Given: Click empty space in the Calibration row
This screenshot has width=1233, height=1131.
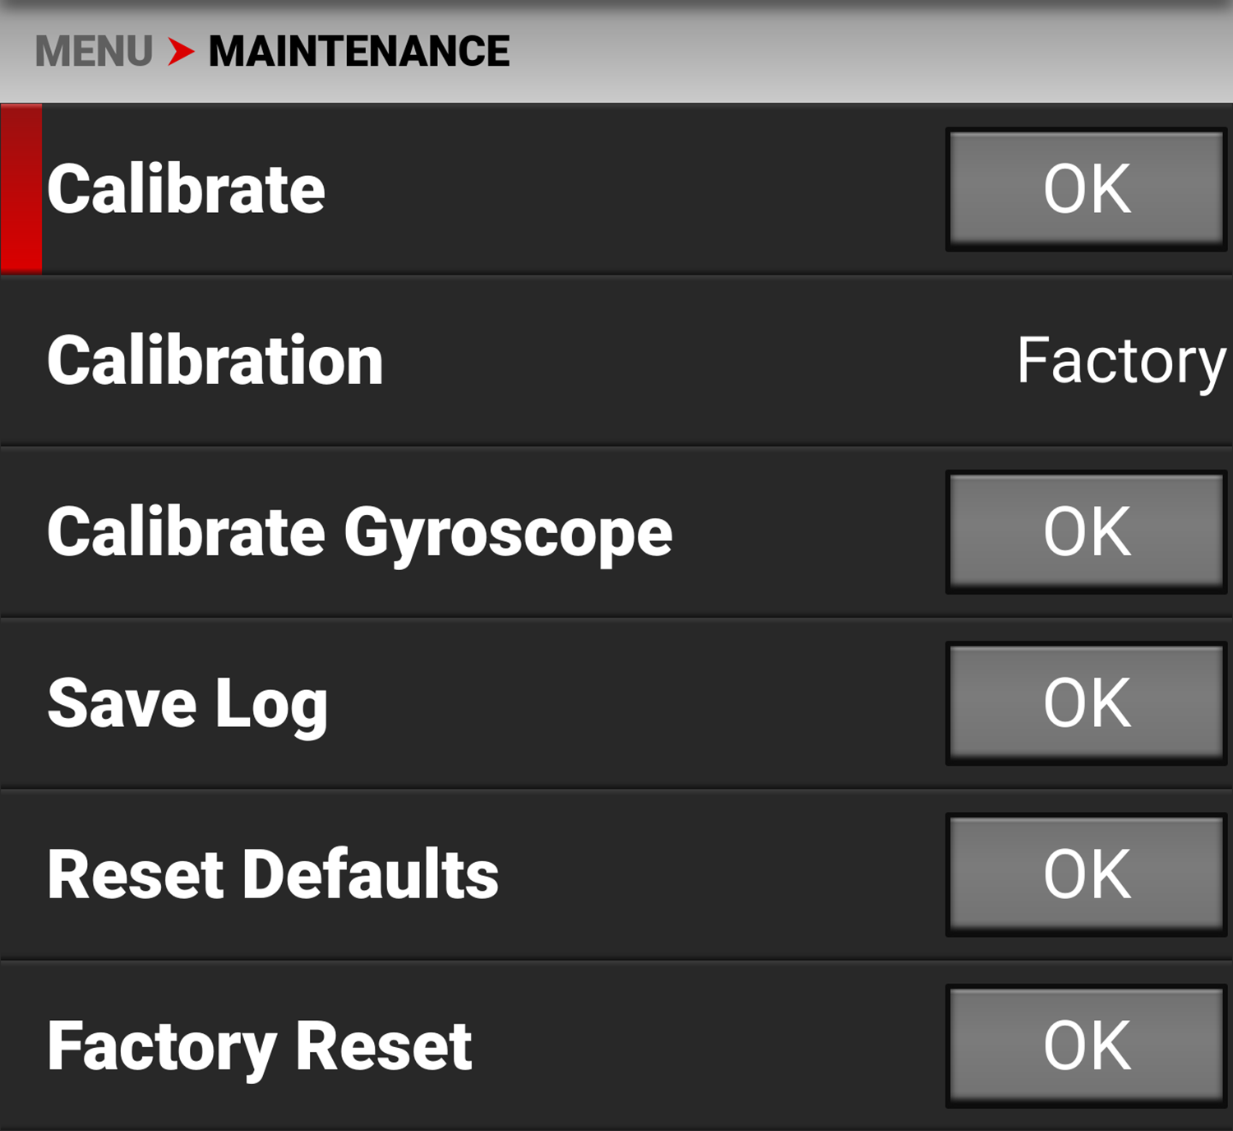Looking at the screenshot, I should coord(699,361).
